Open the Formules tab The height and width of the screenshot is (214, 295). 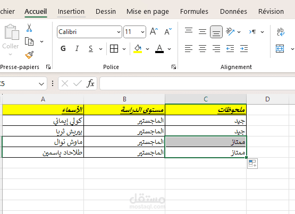coord(194,12)
